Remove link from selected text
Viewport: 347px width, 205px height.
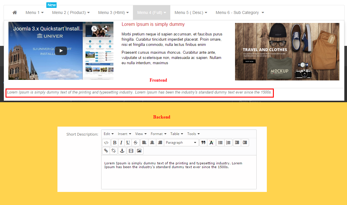click(113, 151)
